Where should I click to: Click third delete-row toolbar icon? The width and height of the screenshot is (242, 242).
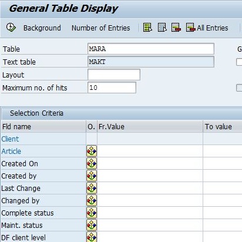point(176,28)
